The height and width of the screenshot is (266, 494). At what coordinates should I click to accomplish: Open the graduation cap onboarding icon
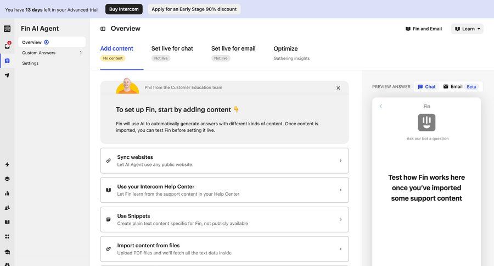7,252
